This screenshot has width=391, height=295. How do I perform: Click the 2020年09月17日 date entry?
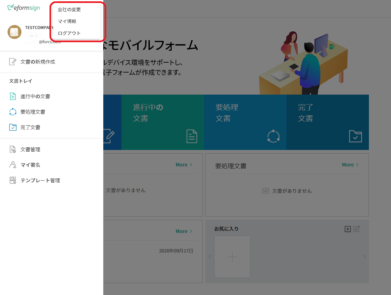(176, 251)
